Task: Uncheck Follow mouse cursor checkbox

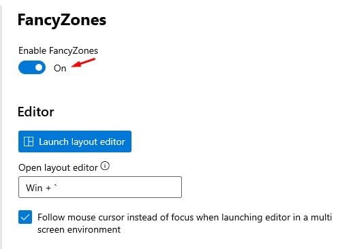Action: [x=25, y=217]
